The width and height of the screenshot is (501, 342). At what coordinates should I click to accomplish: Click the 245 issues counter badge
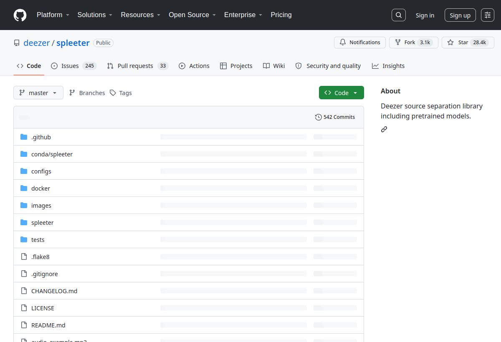pos(89,66)
